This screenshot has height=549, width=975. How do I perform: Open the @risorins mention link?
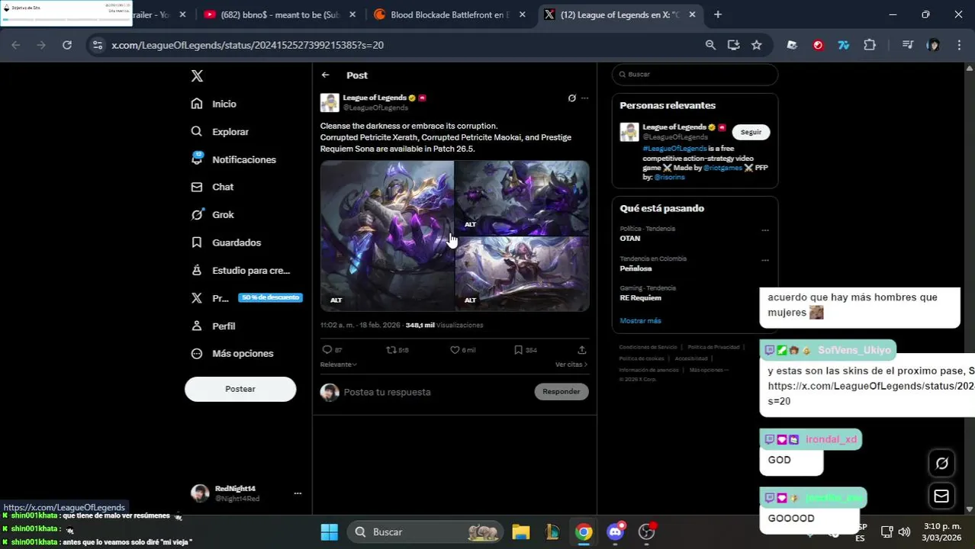coord(669,177)
